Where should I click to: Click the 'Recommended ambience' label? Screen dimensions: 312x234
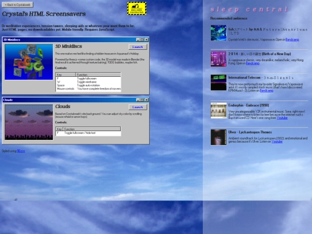pyautogui.click(x=229, y=18)
